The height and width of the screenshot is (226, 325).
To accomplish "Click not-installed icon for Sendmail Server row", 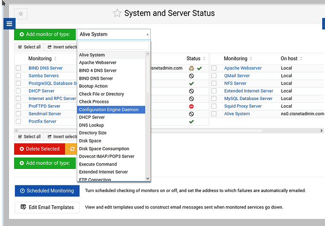I will tap(191, 114).
